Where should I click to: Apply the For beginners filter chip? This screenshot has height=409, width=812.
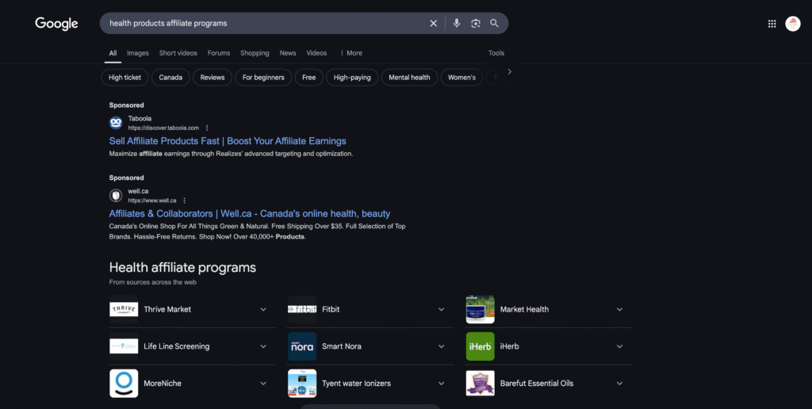263,78
